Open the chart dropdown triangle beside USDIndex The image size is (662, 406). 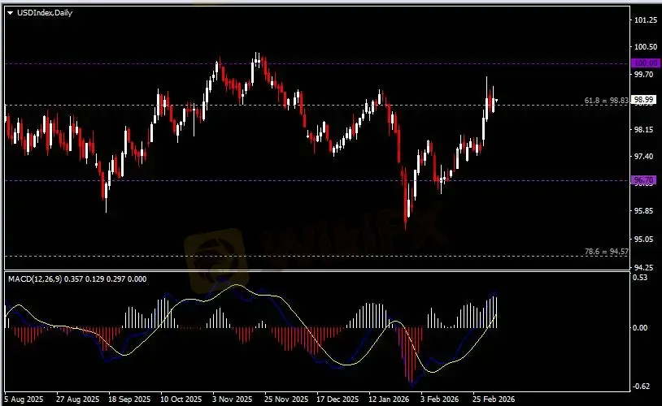point(10,14)
